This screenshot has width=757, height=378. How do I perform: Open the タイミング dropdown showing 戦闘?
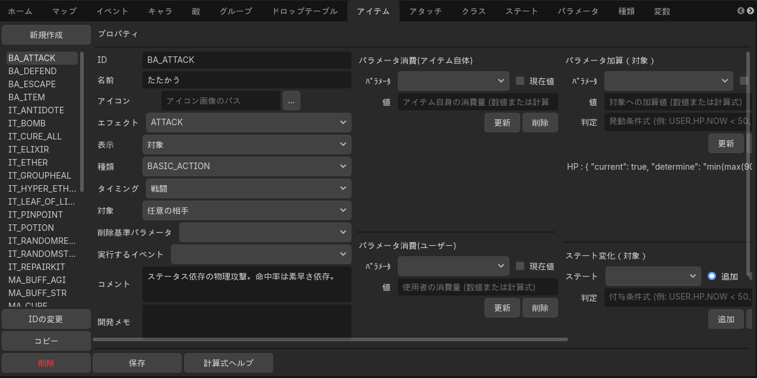click(x=249, y=188)
